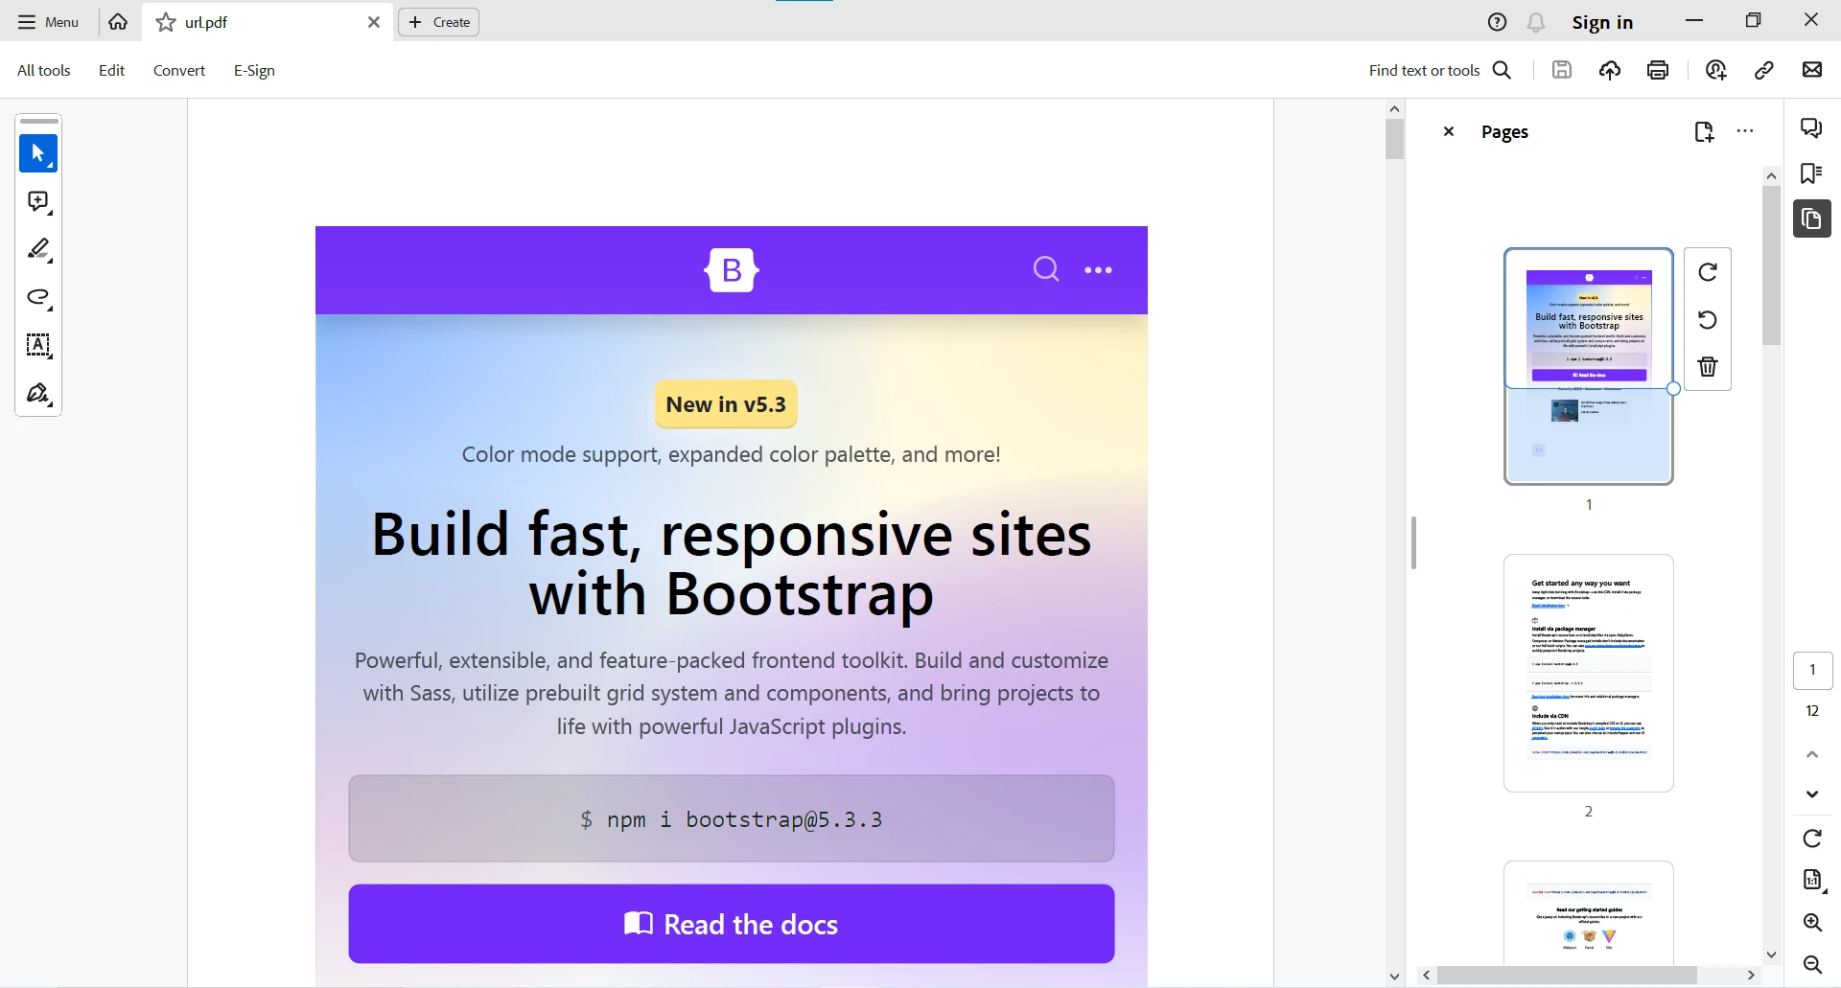Open the Menu hamburger button
Image resolution: width=1841 pixels, height=988 pixels.
(x=48, y=22)
